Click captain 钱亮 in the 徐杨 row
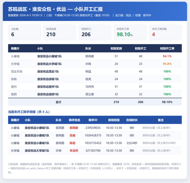The image size is (190, 183). point(88,79)
